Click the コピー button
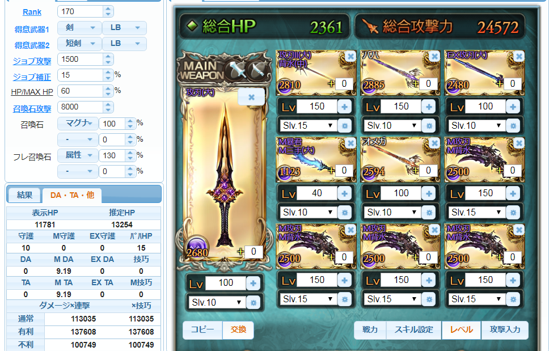Image resolution: width=549 pixels, height=351 pixels. (202, 330)
